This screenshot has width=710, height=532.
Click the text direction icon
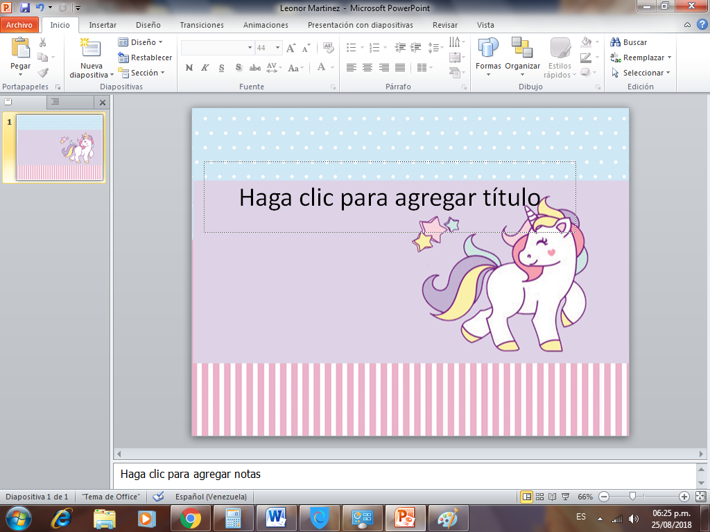point(454,42)
